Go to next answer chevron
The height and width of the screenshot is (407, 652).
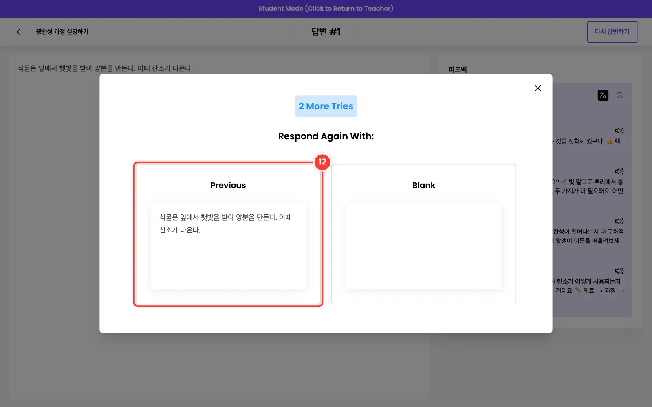pyautogui.click(x=357, y=32)
